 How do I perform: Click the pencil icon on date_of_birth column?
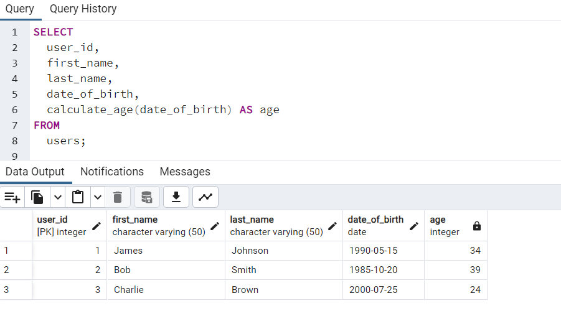pyautogui.click(x=414, y=226)
